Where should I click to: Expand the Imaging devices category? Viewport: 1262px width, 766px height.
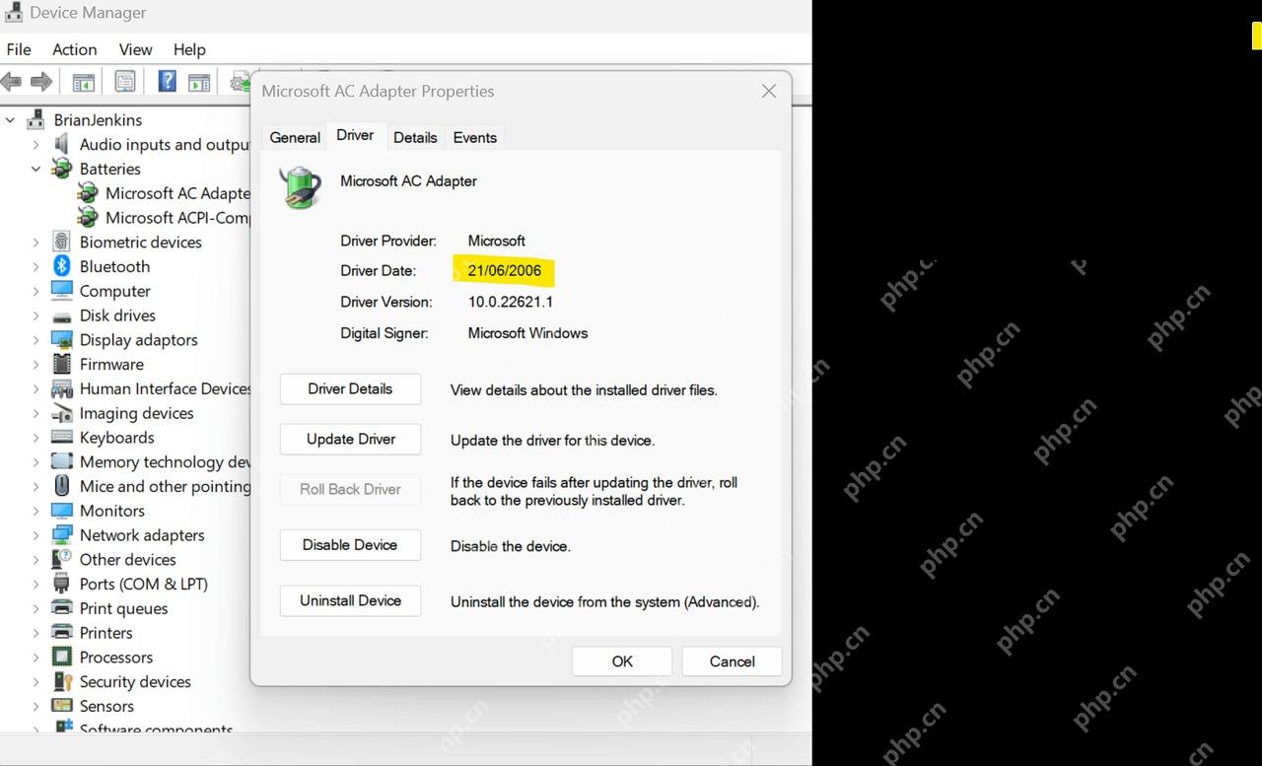[x=36, y=413]
